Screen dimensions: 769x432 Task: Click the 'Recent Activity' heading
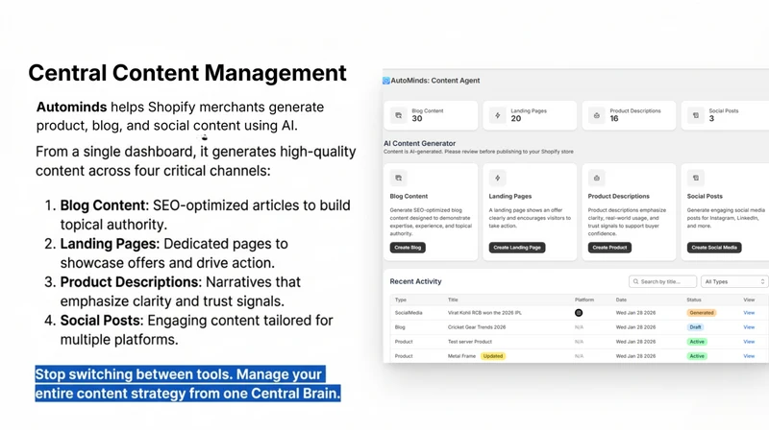click(415, 281)
